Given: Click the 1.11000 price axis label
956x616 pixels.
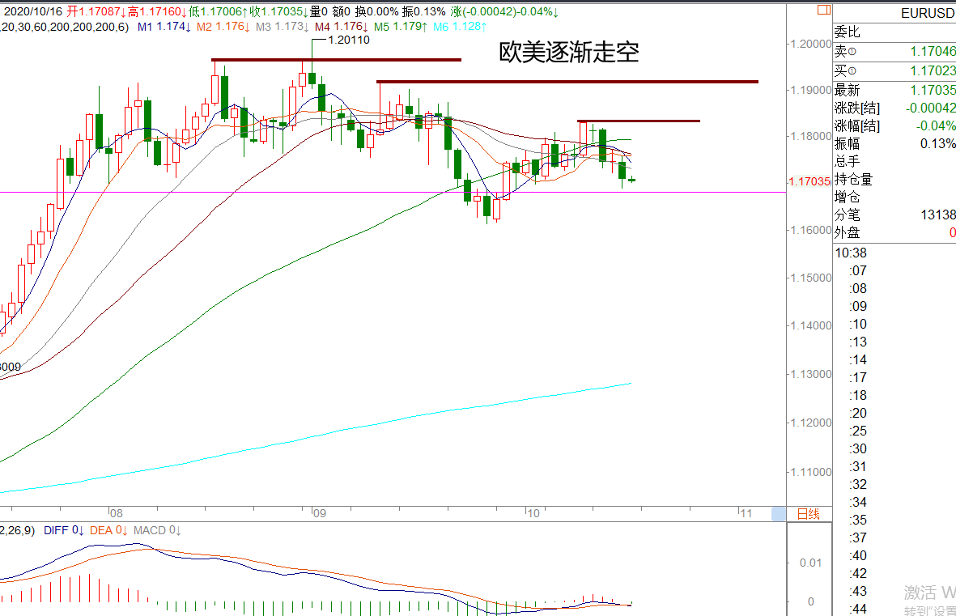Looking at the screenshot, I should pyautogui.click(x=811, y=472).
